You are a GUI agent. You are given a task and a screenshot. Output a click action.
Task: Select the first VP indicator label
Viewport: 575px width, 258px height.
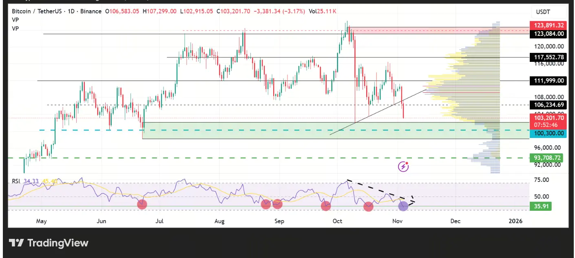click(x=15, y=20)
